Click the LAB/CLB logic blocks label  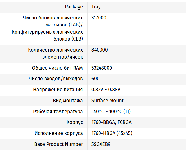(47, 28)
